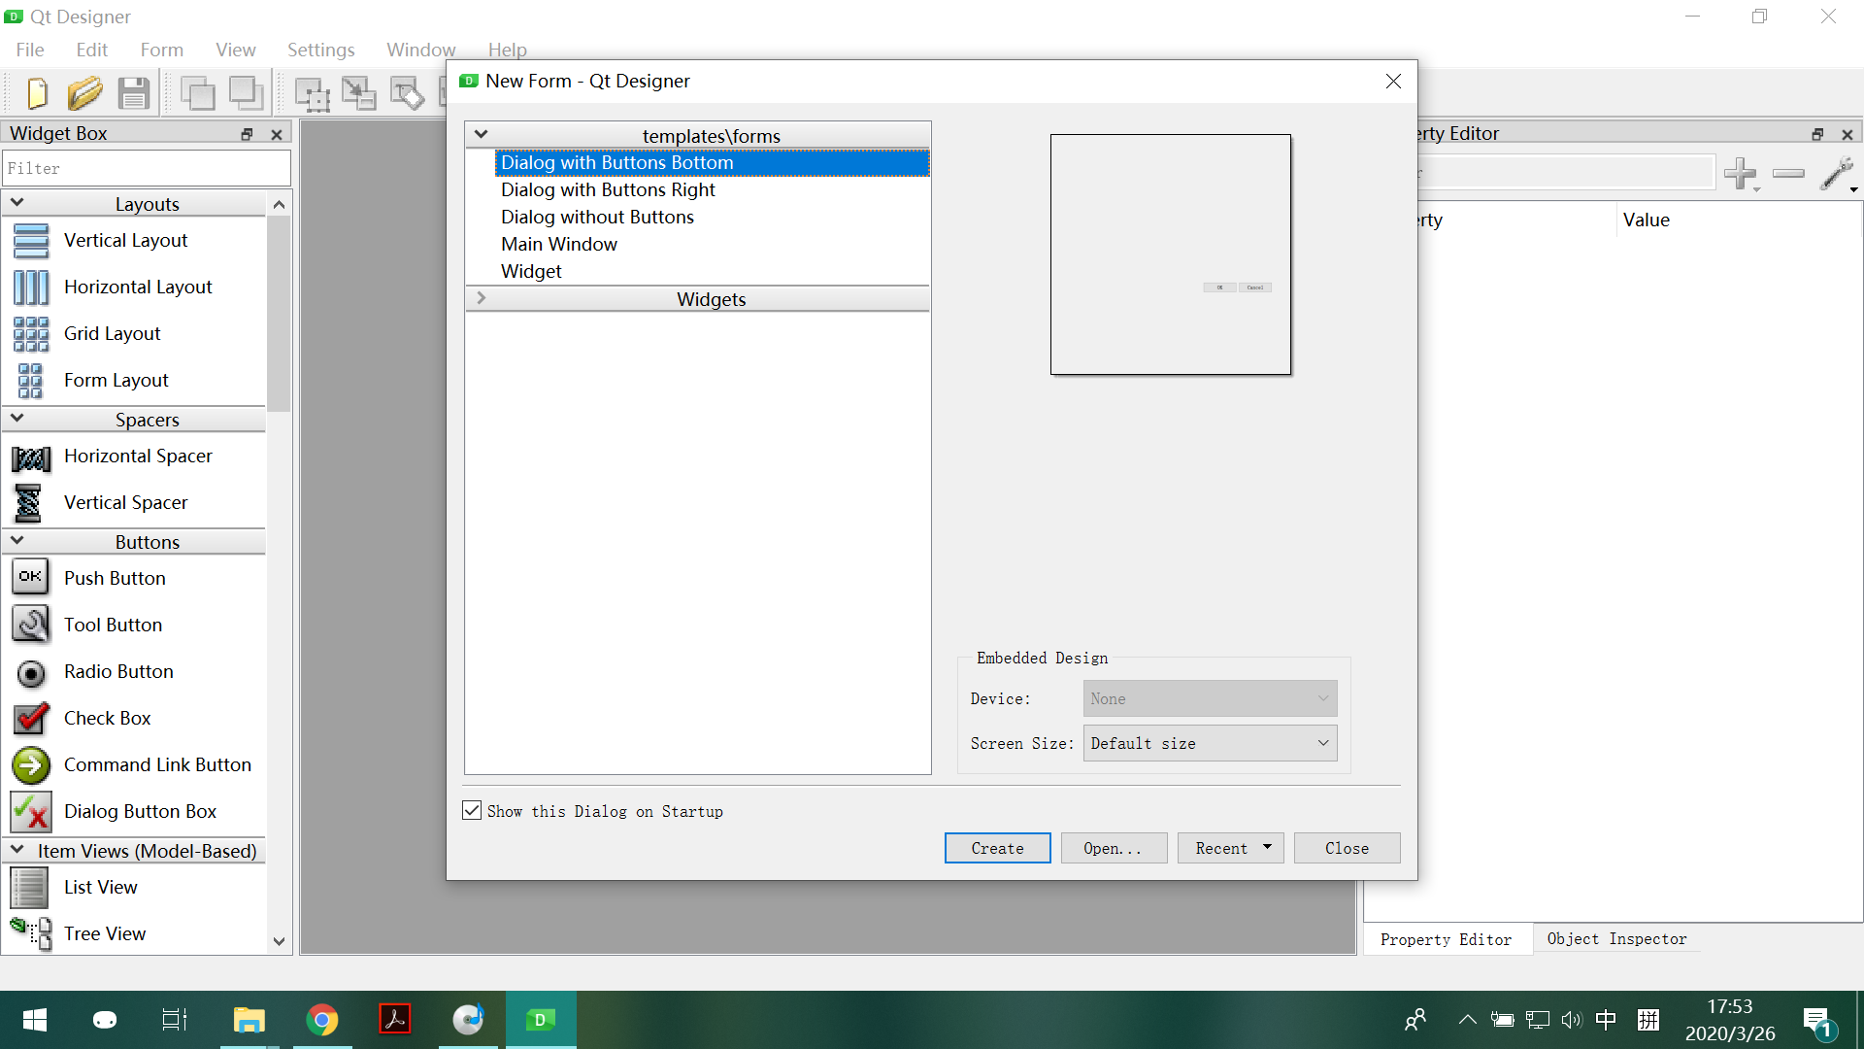This screenshot has height=1049, width=1864.
Task: Click the Create button
Action: tap(997, 848)
